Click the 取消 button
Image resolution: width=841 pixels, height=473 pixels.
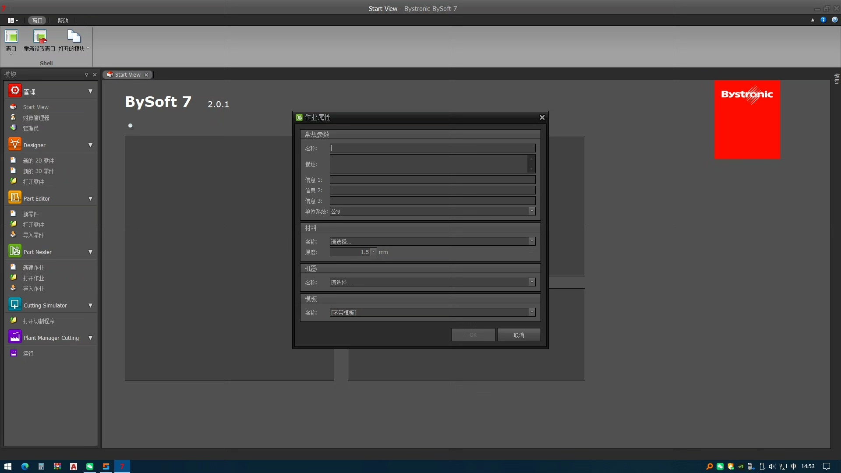tap(519, 335)
